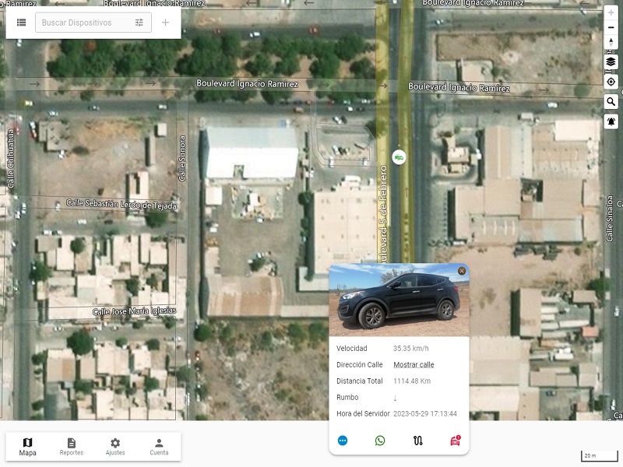The width and height of the screenshot is (623, 467).
Task: Share vehicle via WhatsApp icon
Action: (x=380, y=441)
